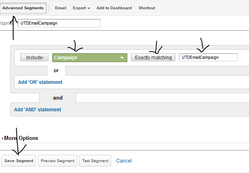Screen dimensions: 249x173
Task: Click the UTDEmailCampaign value field in the filter row
Action: [208, 58]
